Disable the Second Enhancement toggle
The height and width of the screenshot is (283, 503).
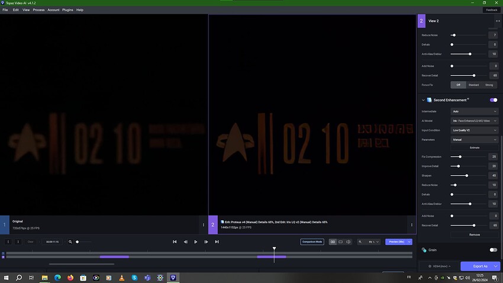point(494,100)
